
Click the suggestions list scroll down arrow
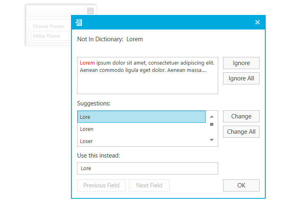tap(212, 140)
